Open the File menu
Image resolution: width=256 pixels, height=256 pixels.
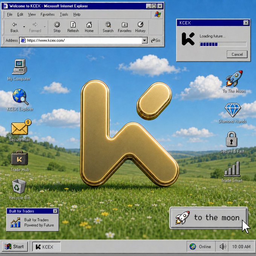pos(10,15)
